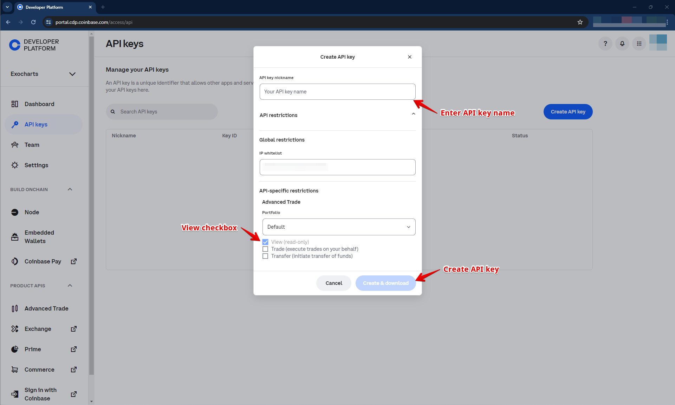Screen dimensions: 675x405
Task: Open the Portfolio Default dropdown
Action: click(339, 227)
